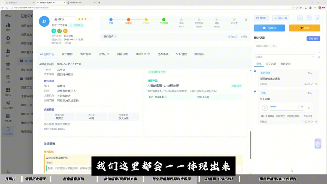Open the browser Copilot 聊天 button
Screen dimensions: 327x184
pyautogui.click(x=322, y=8)
